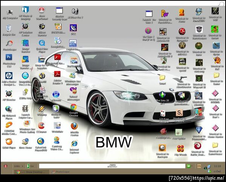This screenshot has height=182, width=226.
Task: Open the EN language indicator
Action: point(199,166)
